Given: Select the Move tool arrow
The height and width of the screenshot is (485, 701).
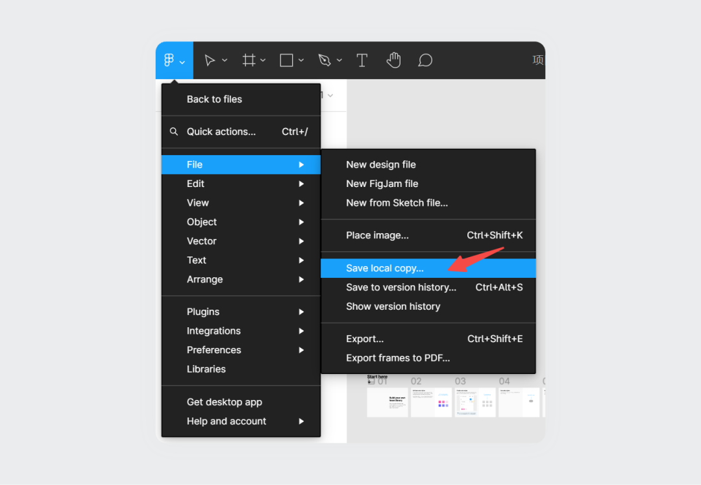Looking at the screenshot, I should coord(209,60).
